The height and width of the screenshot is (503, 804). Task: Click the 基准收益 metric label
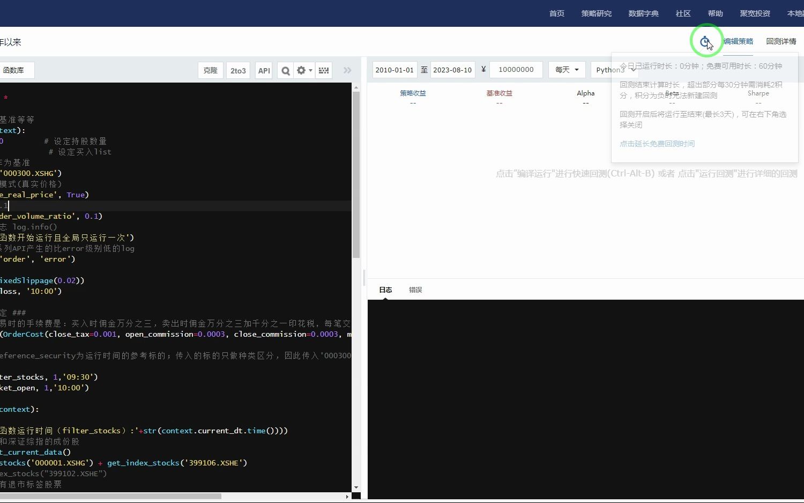[499, 93]
